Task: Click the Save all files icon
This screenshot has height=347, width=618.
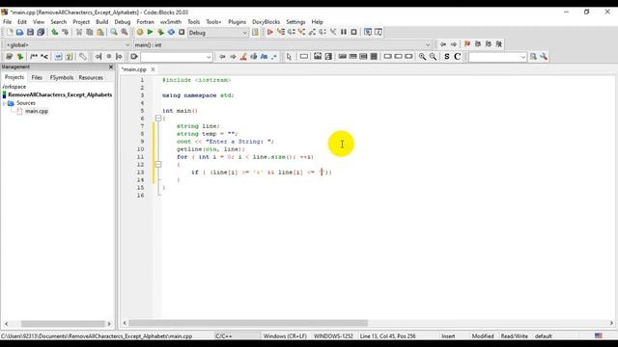Action: (x=41, y=32)
